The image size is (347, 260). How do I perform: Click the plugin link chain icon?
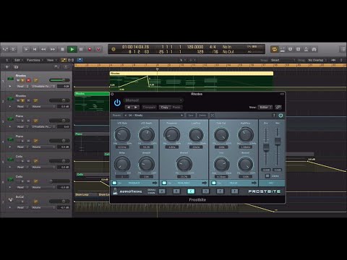pos(278,108)
